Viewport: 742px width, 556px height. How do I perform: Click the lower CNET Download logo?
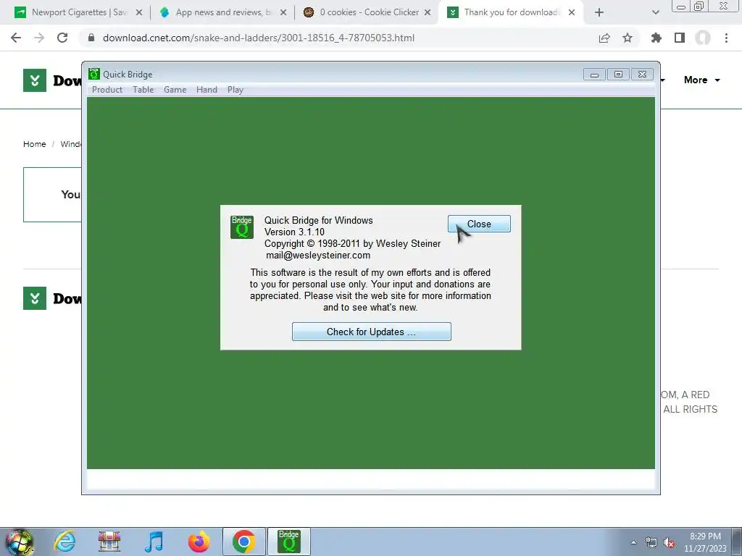pyautogui.click(x=52, y=298)
